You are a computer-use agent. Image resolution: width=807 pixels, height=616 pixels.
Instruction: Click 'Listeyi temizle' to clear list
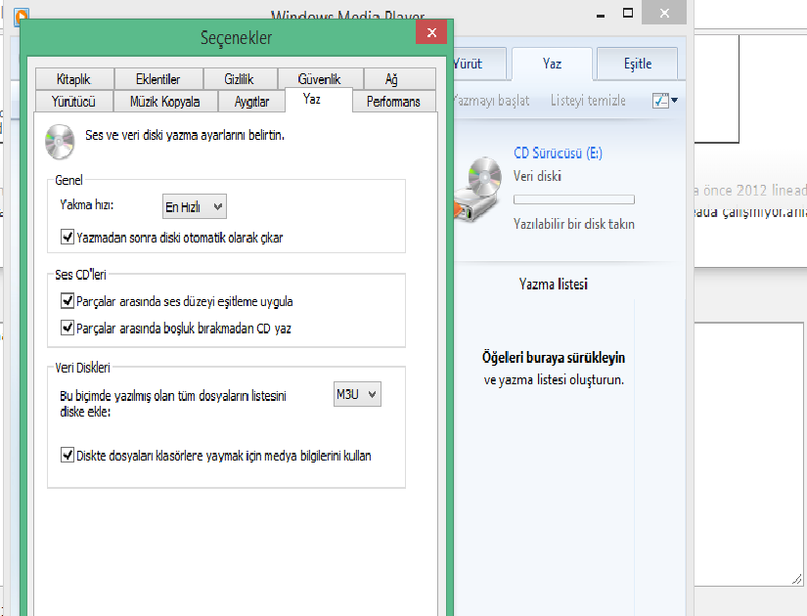(x=588, y=101)
